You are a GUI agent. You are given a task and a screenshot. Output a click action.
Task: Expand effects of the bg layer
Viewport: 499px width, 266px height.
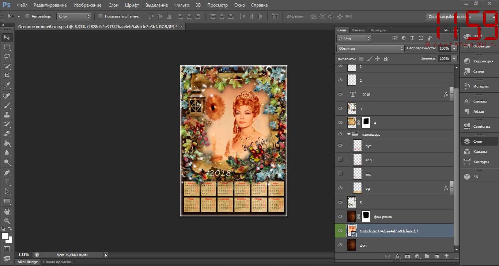click(x=452, y=188)
